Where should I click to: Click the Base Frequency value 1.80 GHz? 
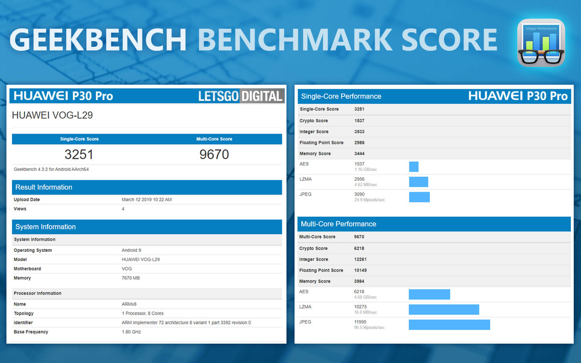[x=132, y=332]
